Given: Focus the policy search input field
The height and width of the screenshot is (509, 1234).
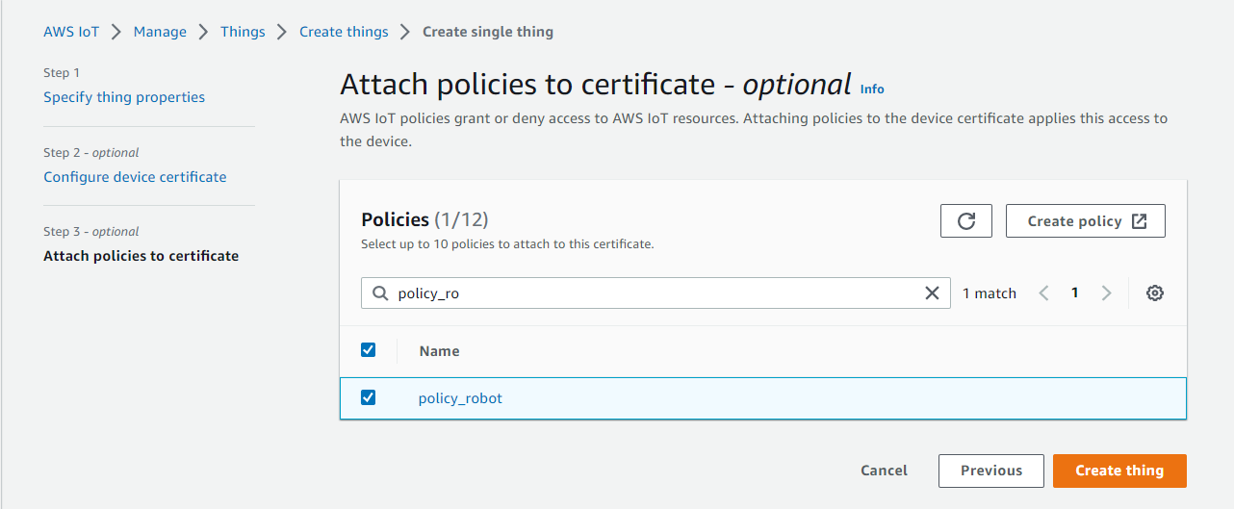Looking at the screenshot, I should (x=656, y=293).
